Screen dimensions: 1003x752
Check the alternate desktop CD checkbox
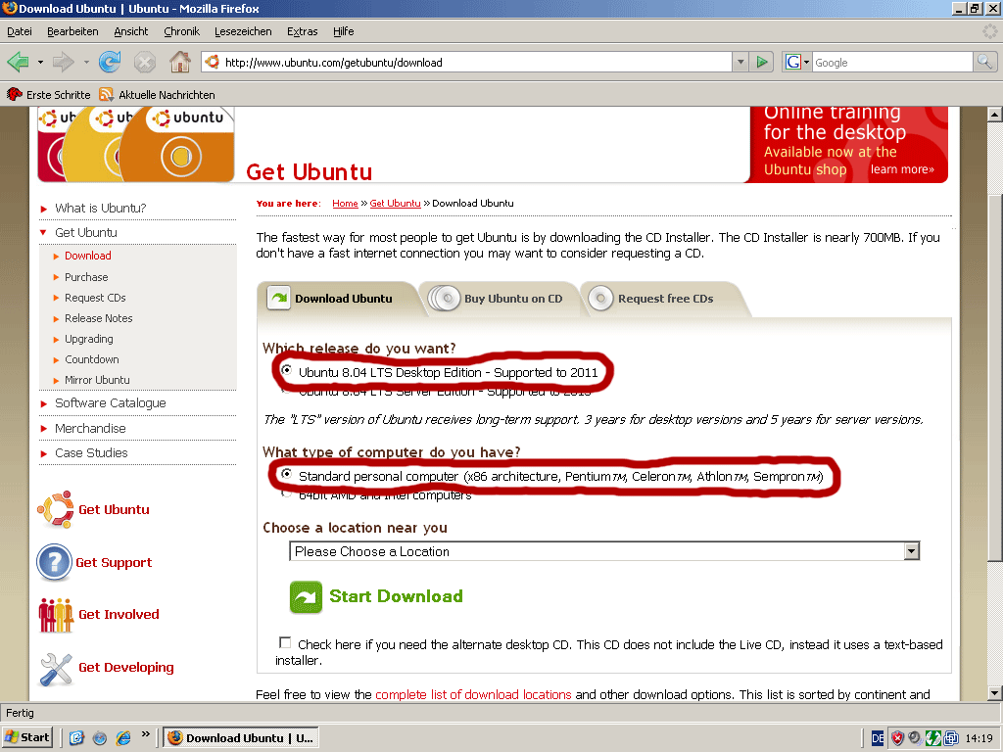(285, 643)
